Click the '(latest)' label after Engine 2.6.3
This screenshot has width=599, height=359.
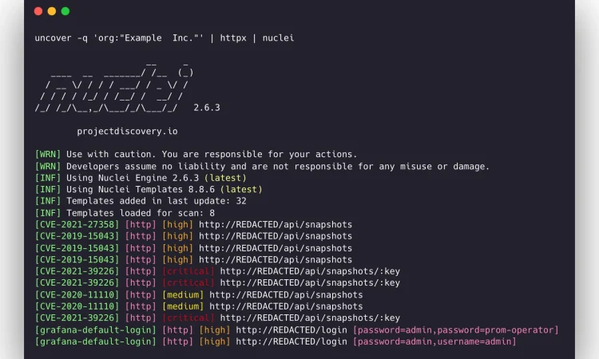tap(225, 178)
